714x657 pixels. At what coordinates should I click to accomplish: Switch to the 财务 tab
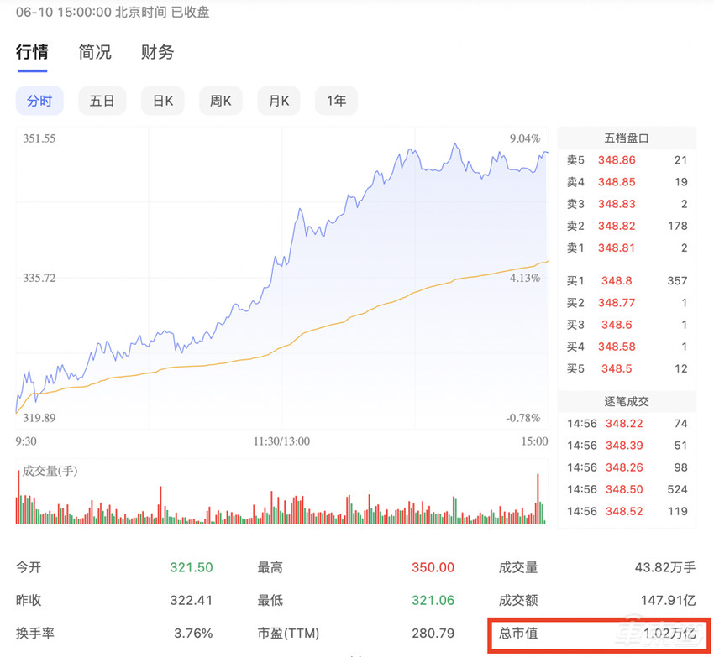pyautogui.click(x=156, y=52)
